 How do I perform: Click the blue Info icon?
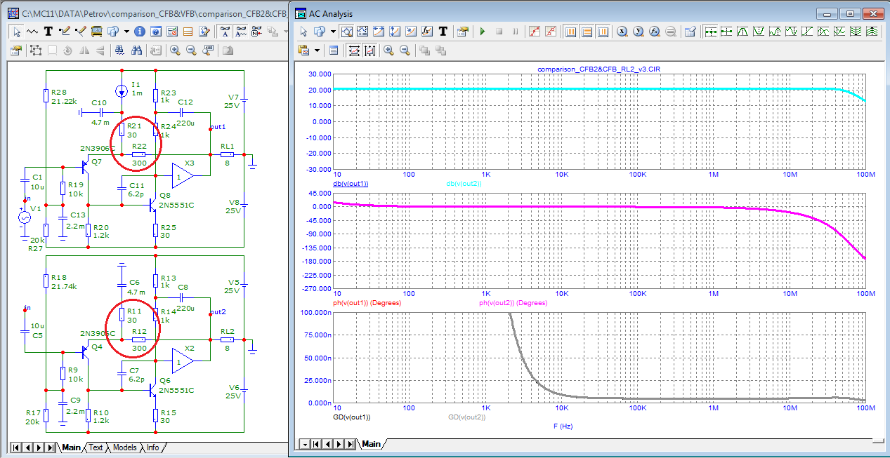pyautogui.click(x=140, y=32)
